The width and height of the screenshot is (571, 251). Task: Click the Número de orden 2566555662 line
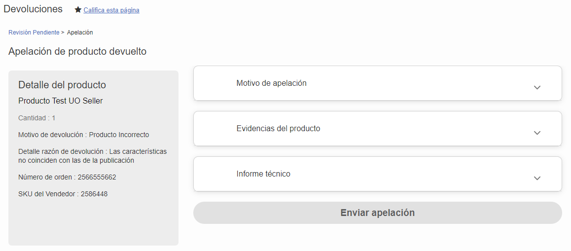[67, 178]
